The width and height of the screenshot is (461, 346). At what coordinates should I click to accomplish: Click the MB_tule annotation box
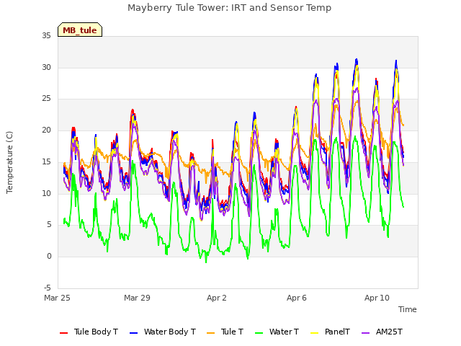click(80, 30)
